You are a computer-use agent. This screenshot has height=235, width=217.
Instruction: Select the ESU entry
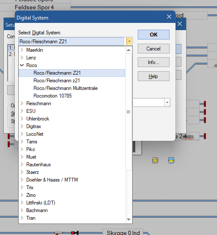click(x=31, y=111)
